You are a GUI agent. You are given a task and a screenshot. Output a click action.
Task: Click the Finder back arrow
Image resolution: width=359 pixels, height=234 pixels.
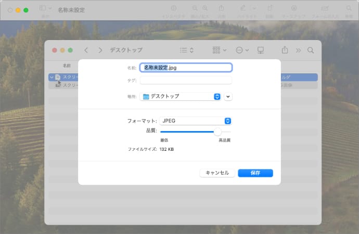pos(86,50)
